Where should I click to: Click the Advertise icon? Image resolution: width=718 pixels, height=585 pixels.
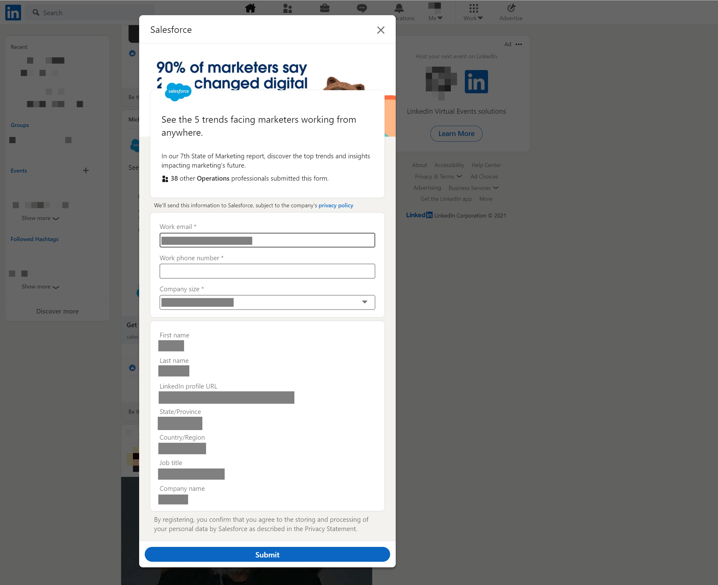511,8
